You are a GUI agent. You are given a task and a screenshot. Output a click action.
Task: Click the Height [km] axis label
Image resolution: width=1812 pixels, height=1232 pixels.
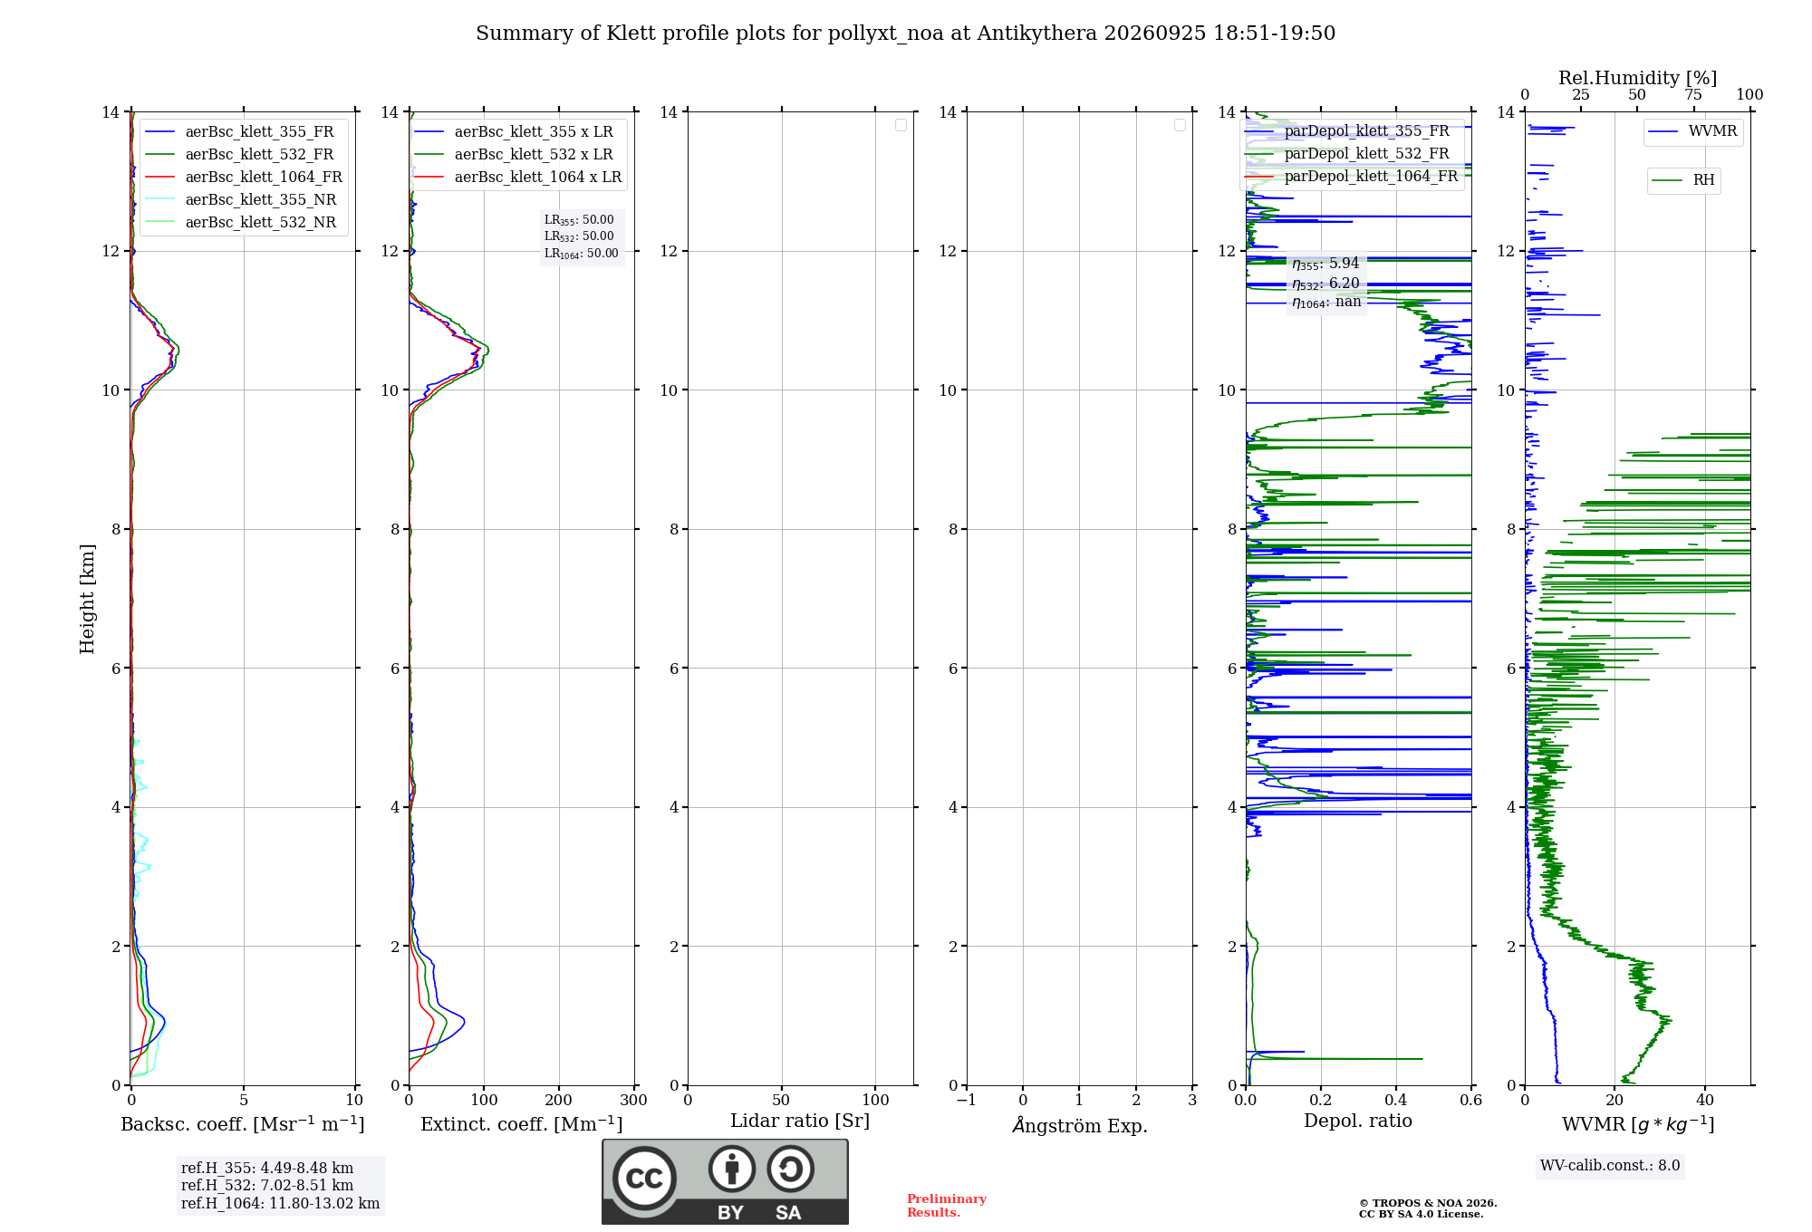coord(87,599)
